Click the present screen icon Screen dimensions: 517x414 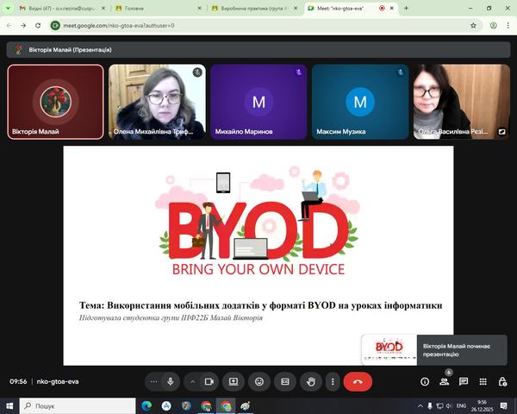point(233,381)
